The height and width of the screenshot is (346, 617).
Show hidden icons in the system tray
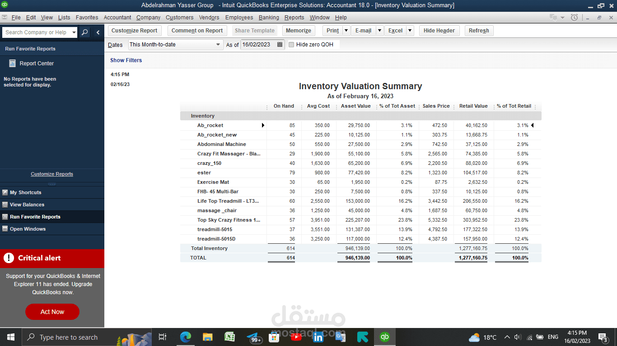click(x=507, y=337)
